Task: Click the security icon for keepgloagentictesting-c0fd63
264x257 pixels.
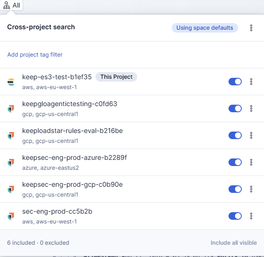Action: (11, 109)
